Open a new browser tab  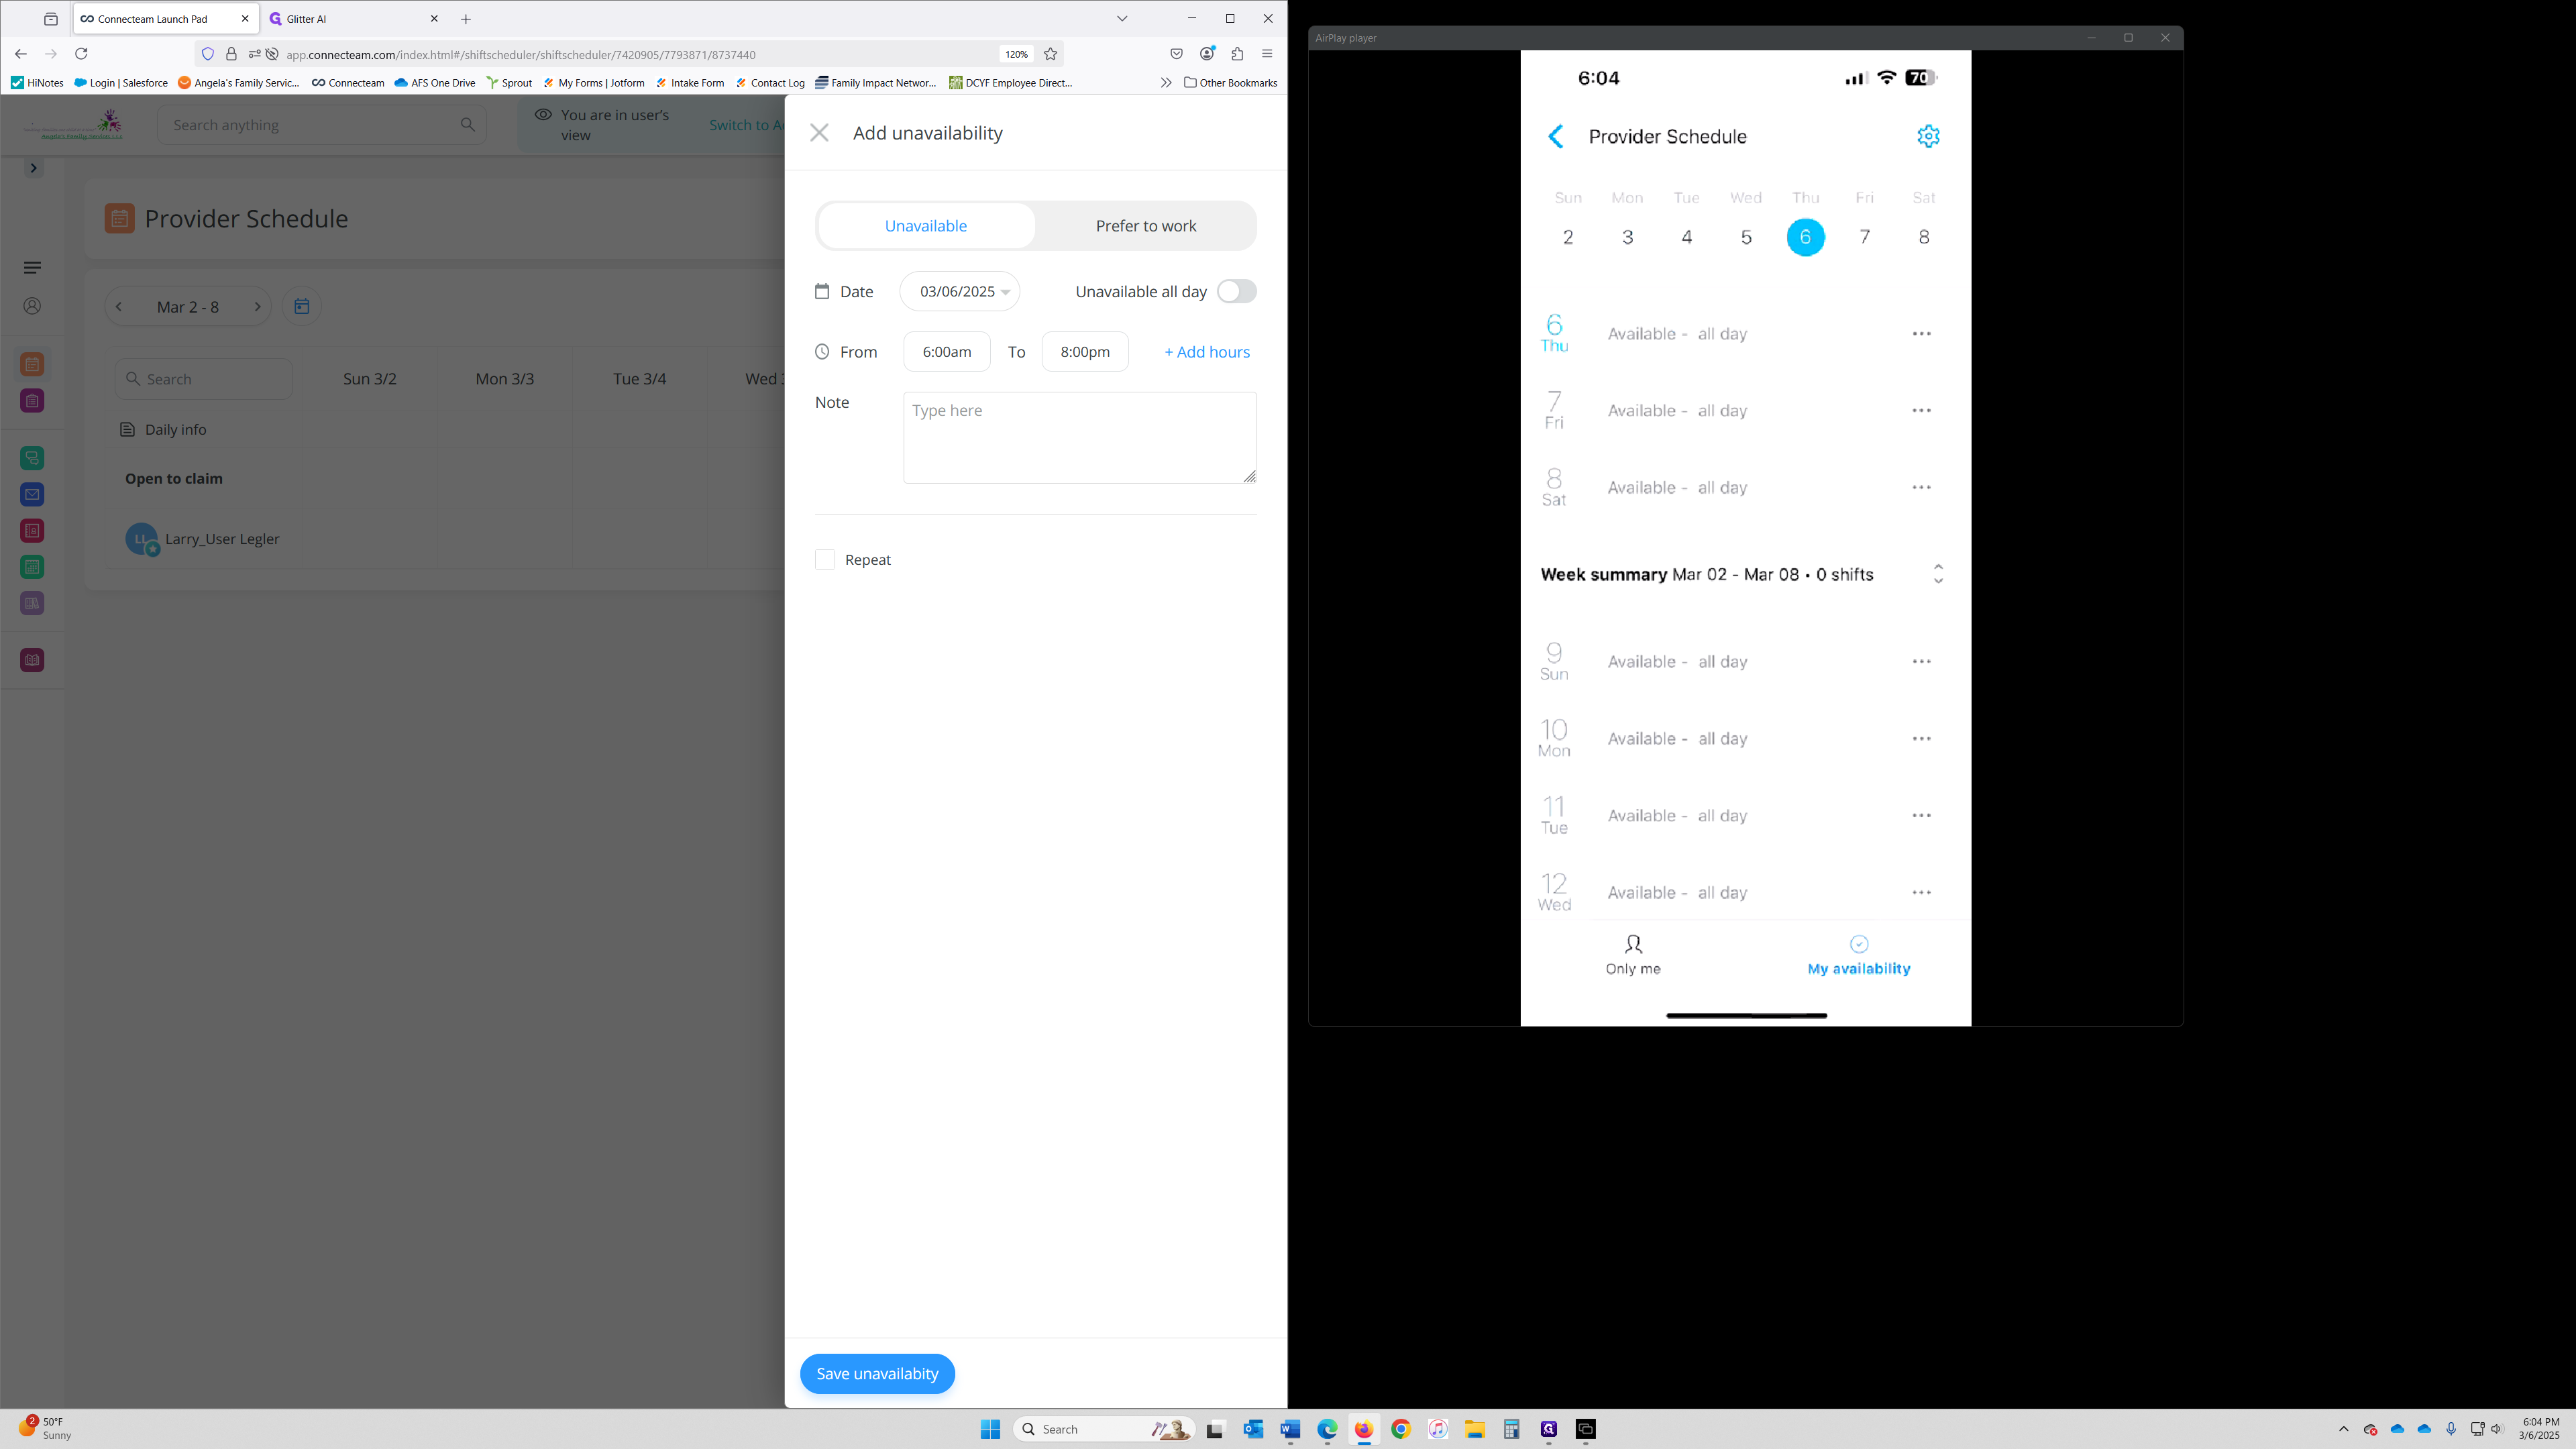click(466, 19)
